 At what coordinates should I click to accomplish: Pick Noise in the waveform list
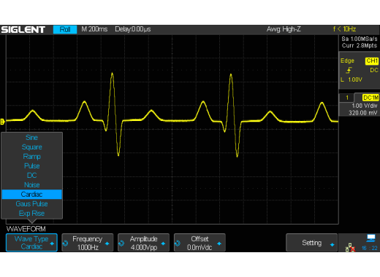pos(31,185)
